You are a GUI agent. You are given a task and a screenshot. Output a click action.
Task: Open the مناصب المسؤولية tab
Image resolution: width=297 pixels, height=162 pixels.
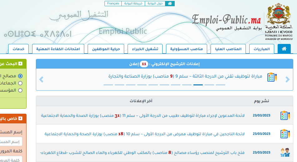pyautogui.click(x=186, y=49)
